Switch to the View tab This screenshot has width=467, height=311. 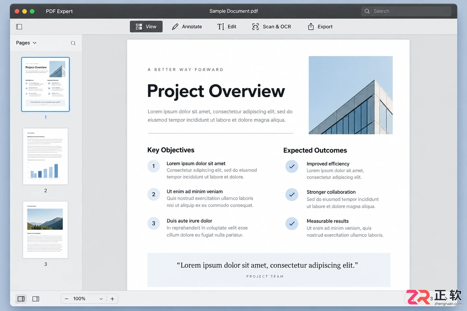coord(146,27)
